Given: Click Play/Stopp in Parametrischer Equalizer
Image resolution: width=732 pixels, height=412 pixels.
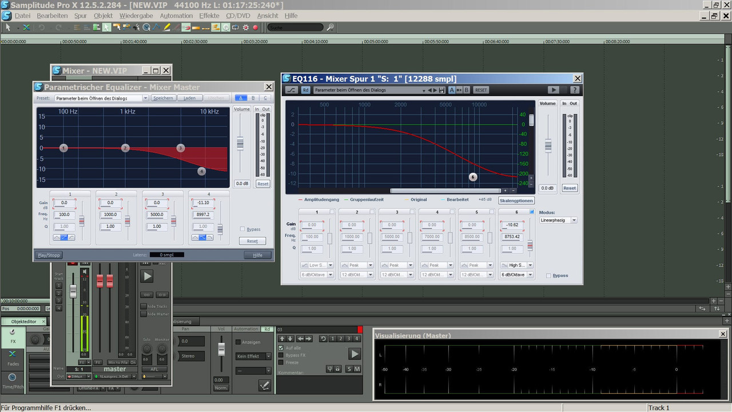Looking at the screenshot, I should point(49,255).
